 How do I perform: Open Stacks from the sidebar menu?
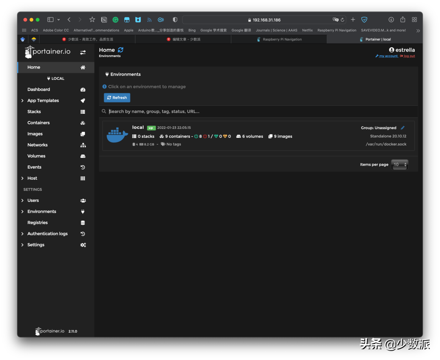(34, 112)
